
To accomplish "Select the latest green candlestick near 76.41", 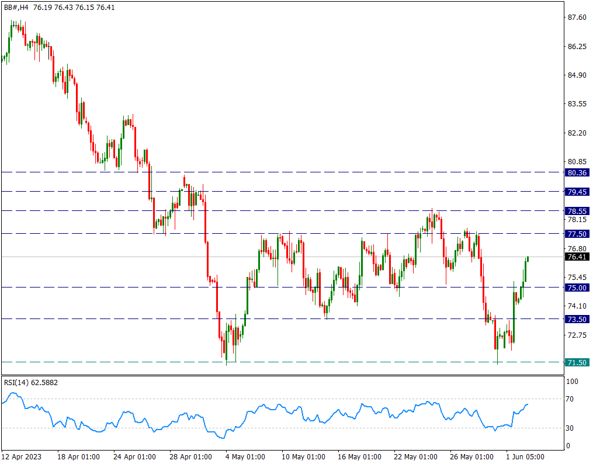I will (528, 259).
